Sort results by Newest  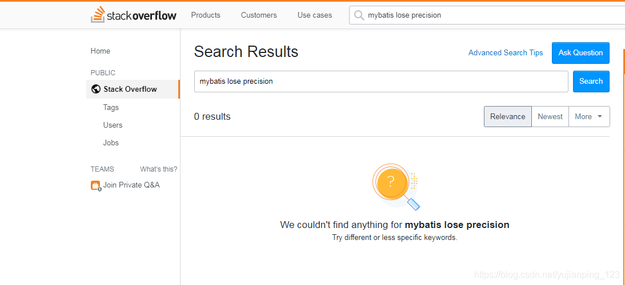[550, 116]
